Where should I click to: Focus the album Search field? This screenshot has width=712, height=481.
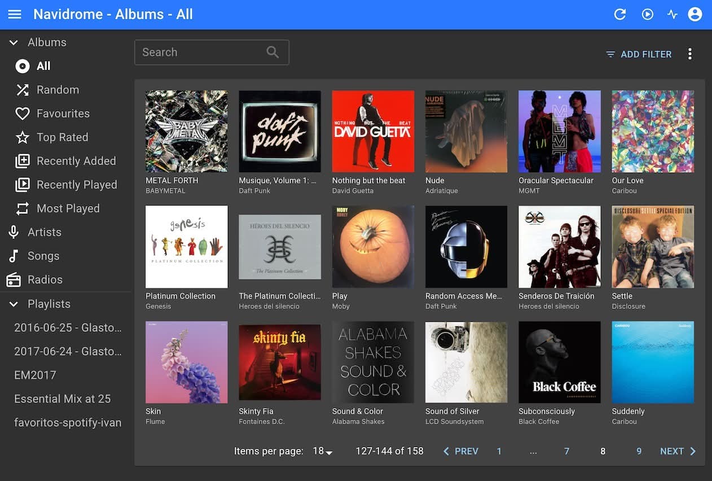pos(212,52)
